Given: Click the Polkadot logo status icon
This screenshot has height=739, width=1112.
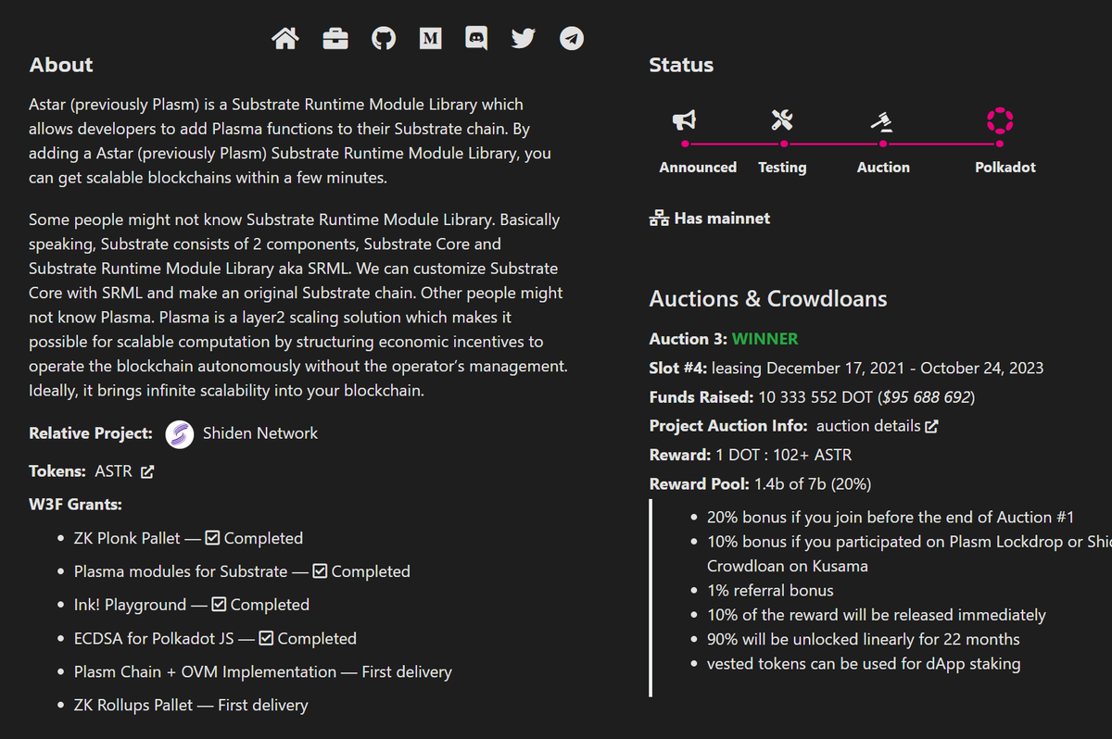Looking at the screenshot, I should point(1000,119).
